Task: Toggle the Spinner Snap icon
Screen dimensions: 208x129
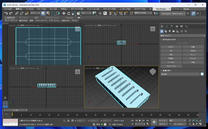Action: pos(126,13)
